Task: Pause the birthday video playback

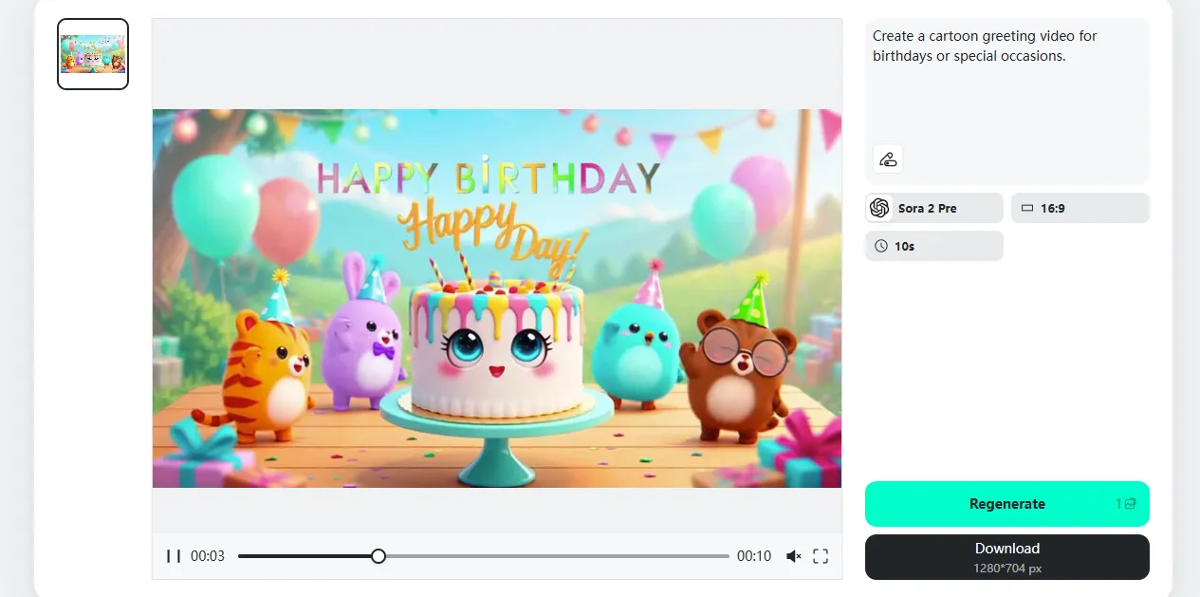Action: tap(175, 556)
